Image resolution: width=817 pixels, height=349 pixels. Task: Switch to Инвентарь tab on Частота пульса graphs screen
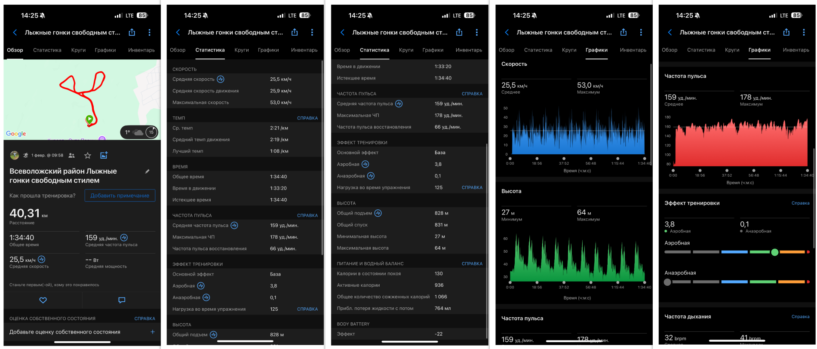click(x=796, y=50)
